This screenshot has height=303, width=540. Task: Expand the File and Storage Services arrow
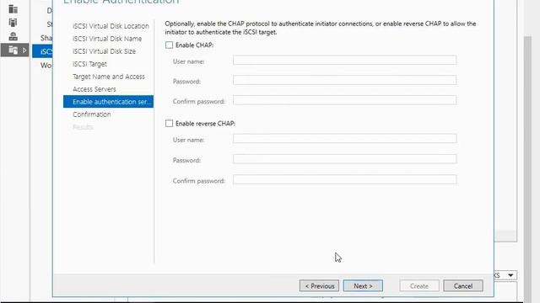tap(24, 50)
